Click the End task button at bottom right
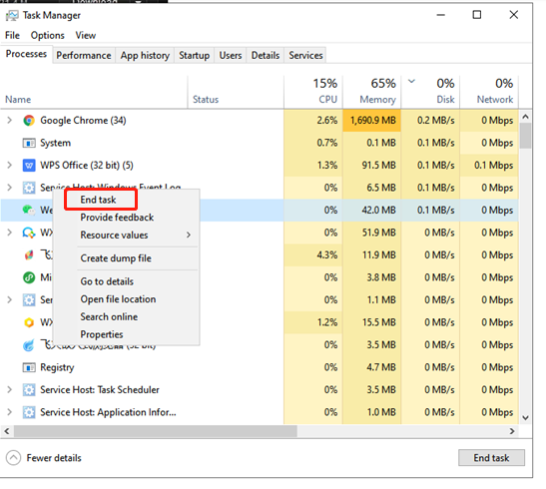The height and width of the screenshot is (489, 546). (x=491, y=458)
